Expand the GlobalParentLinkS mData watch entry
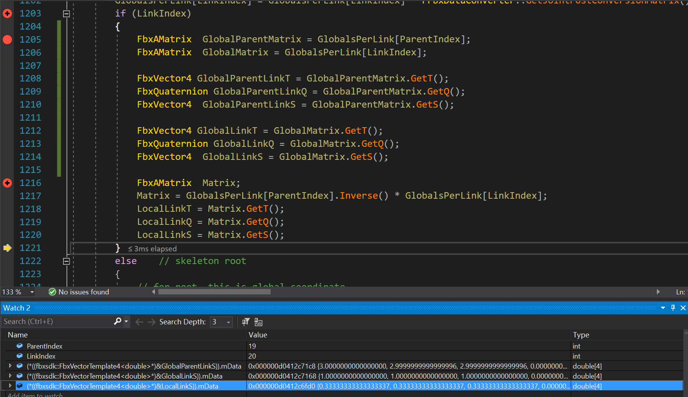 pos(10,366)
